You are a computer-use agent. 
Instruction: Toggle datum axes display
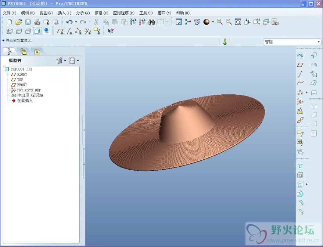69,31
